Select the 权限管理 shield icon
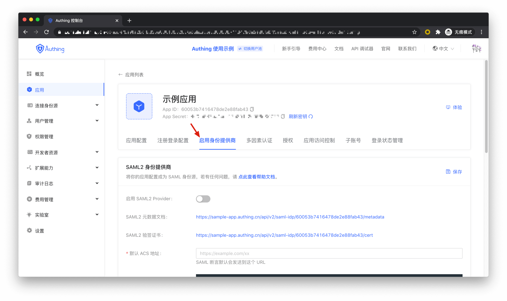Image resolution: width=507 pixels, height=301 pixels. pyautogui.click(x=29, y=136)
